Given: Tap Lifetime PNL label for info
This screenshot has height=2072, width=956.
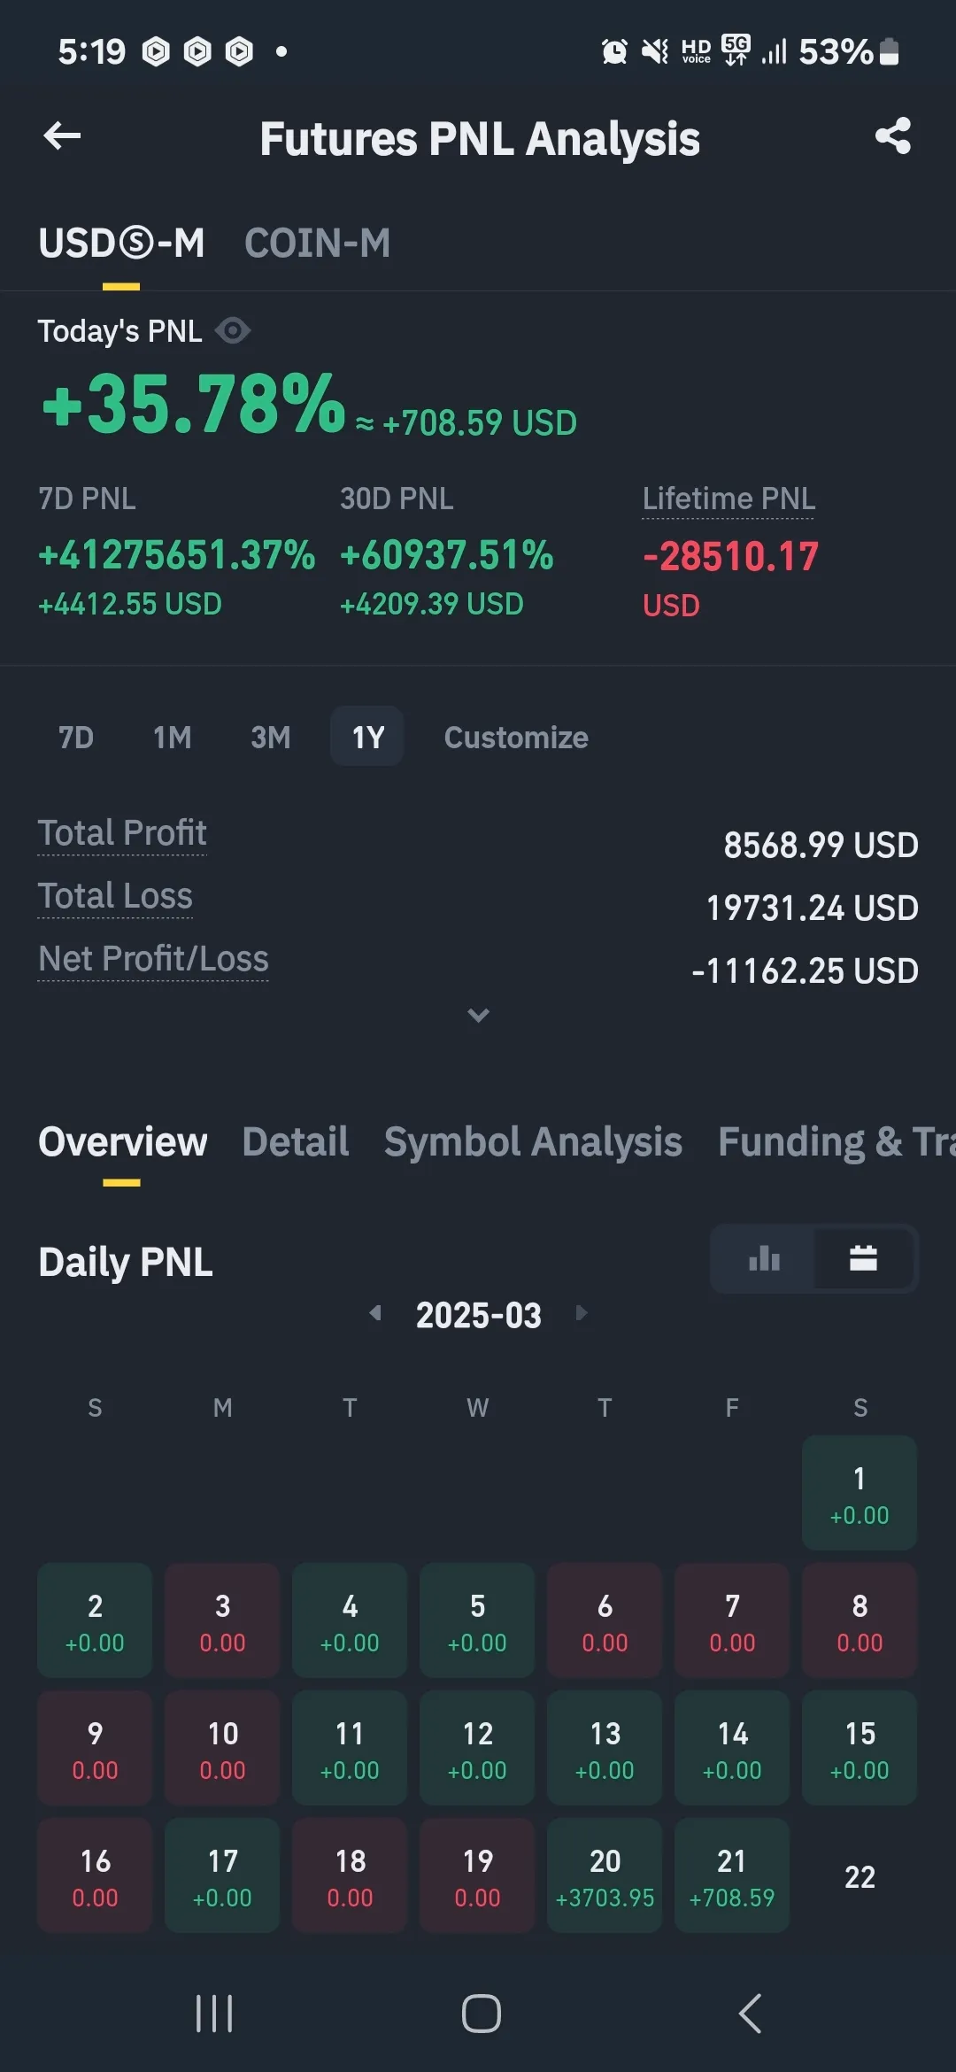Looking at the screenshot, I should click(x=729, y=499).
